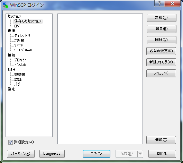Viewport: 183px width, 163px height.
Task: Select SCP/Shell in the tree
Action: pos(23,50)
